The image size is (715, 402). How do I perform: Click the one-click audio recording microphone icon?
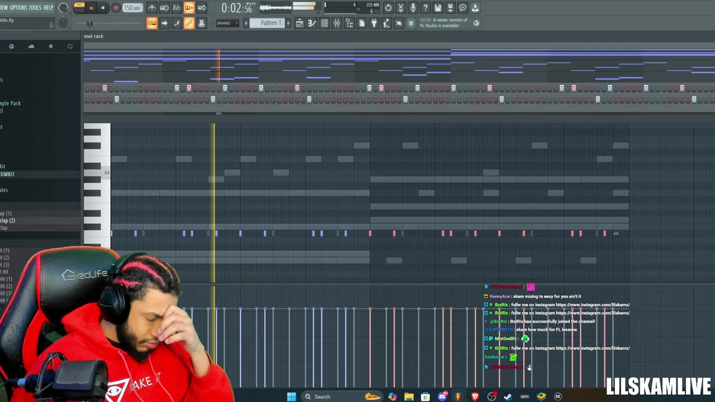[x=413, y=8]
